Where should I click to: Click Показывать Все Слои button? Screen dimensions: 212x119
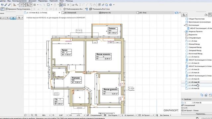point(99,9)
